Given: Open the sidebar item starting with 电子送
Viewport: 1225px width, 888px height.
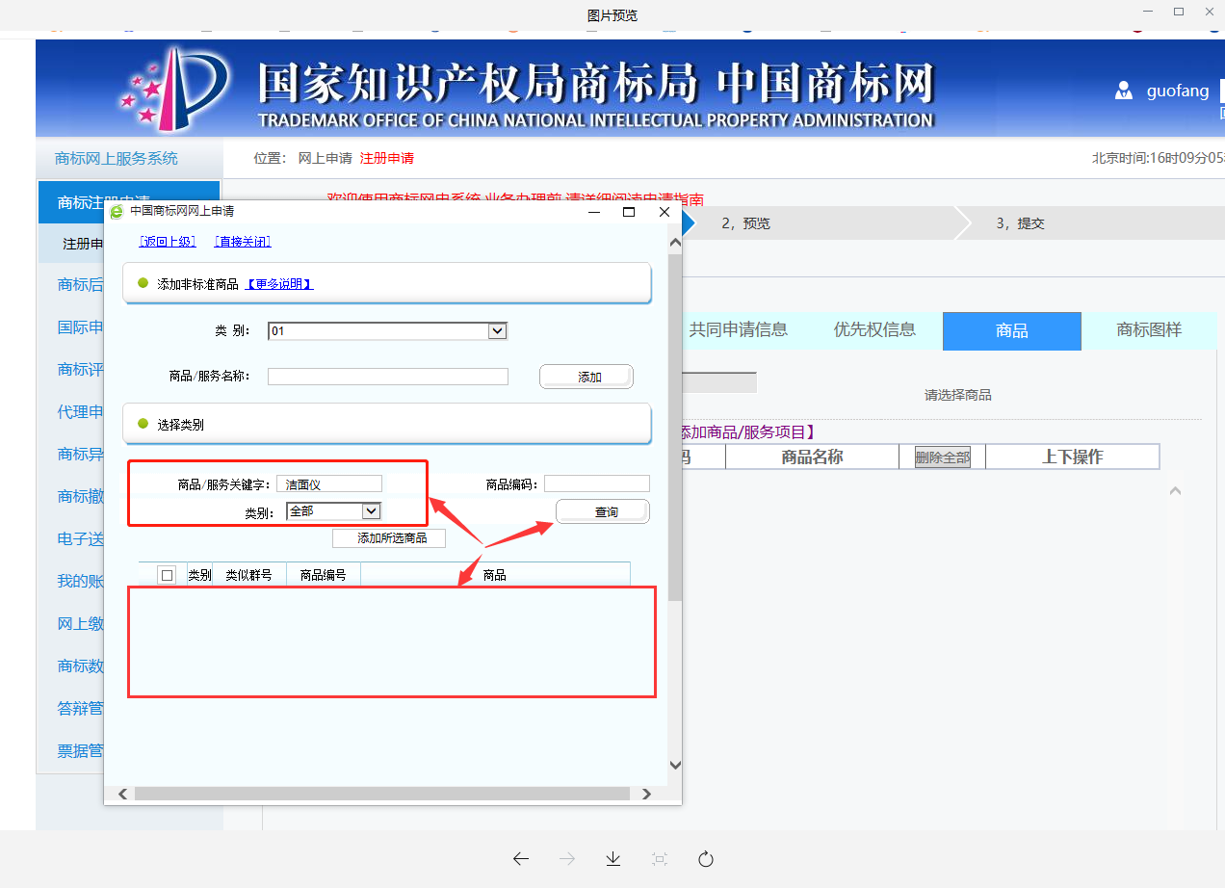Looking at the screenshot, I should coord(81,539).
